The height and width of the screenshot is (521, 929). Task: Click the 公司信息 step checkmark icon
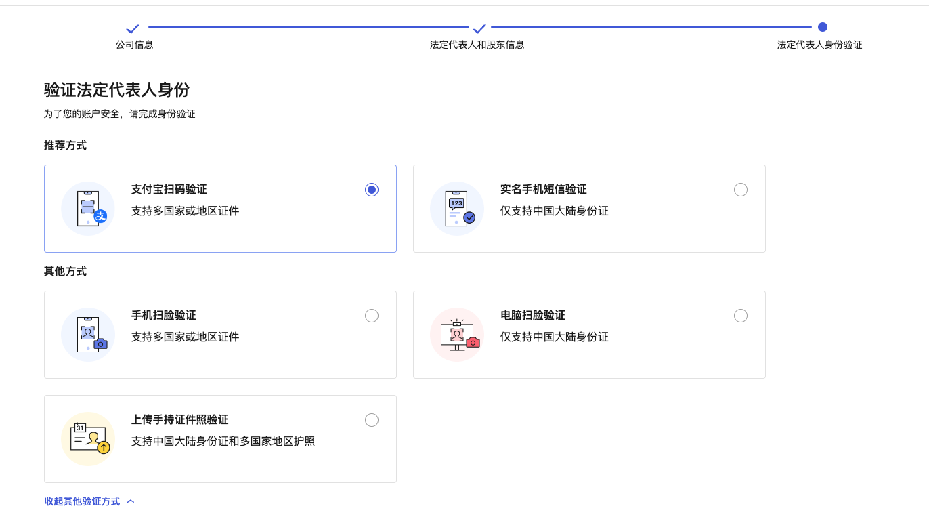[x=133, y=28]
